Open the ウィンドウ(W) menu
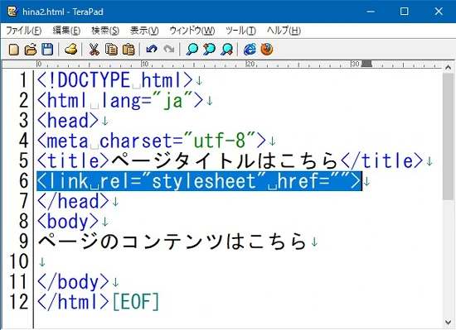The height and width of the screenshot is (330, 456). (x=192, y=31)
